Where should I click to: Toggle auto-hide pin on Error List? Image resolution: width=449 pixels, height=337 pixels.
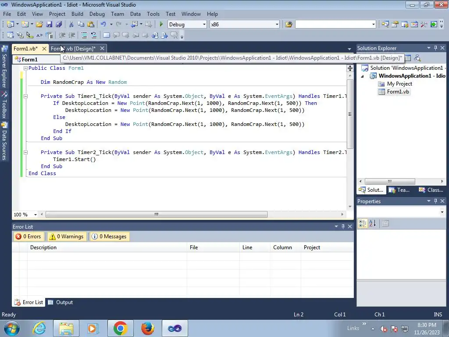click(343, 226)
